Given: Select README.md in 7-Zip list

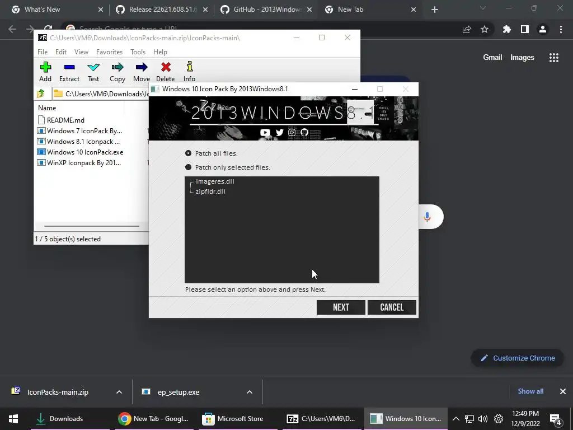Looking at the screenshot, I should (62, 120).
